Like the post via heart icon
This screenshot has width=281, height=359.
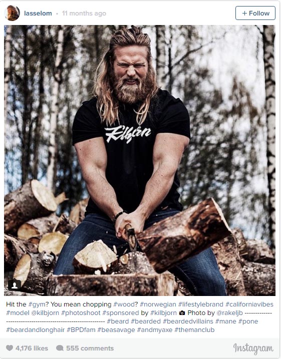click(10, 348)
